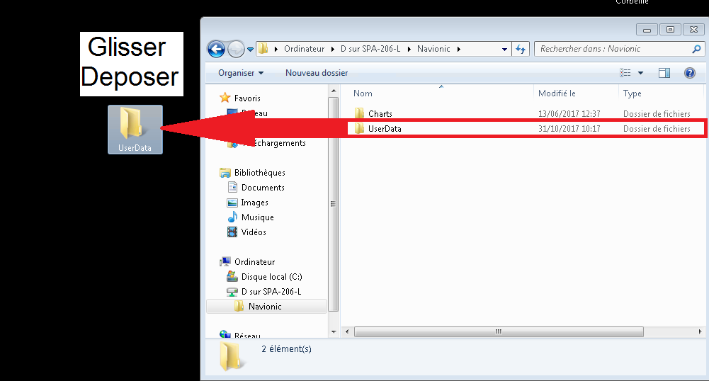The height and width of the screenshot is (381, 709).
Task: Click the magnifier search icon
Action: pos(697,49)
